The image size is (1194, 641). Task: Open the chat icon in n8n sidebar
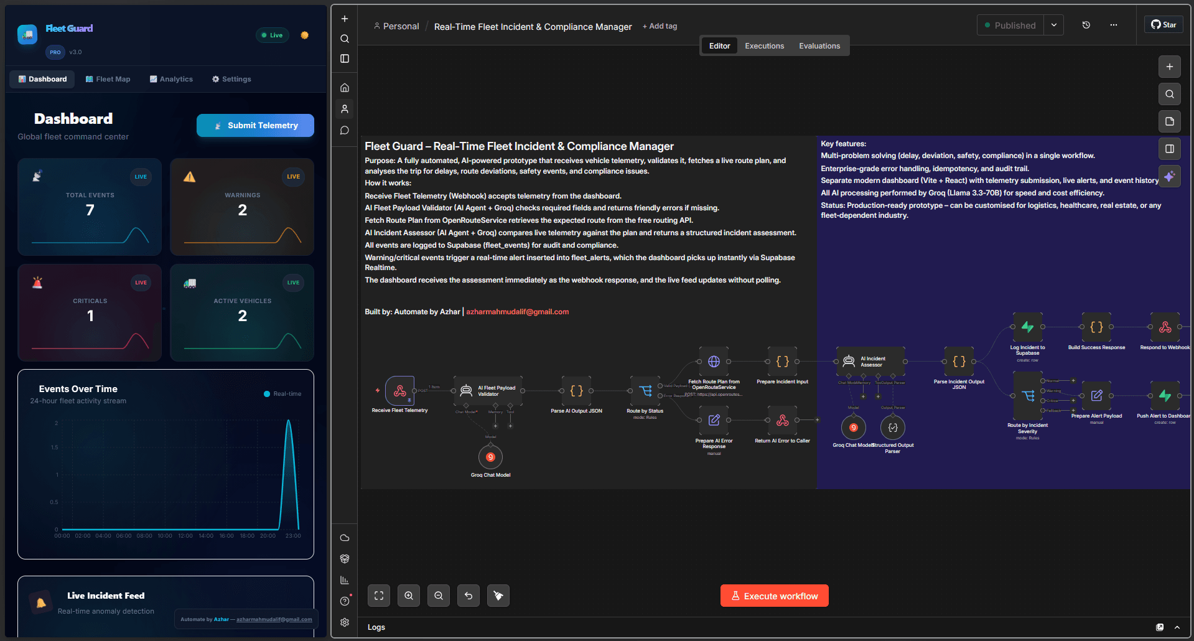pos(345,131)
